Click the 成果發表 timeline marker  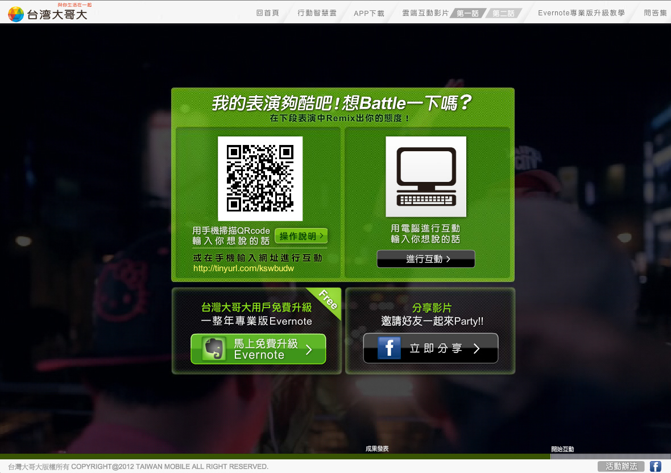(377, 449)
